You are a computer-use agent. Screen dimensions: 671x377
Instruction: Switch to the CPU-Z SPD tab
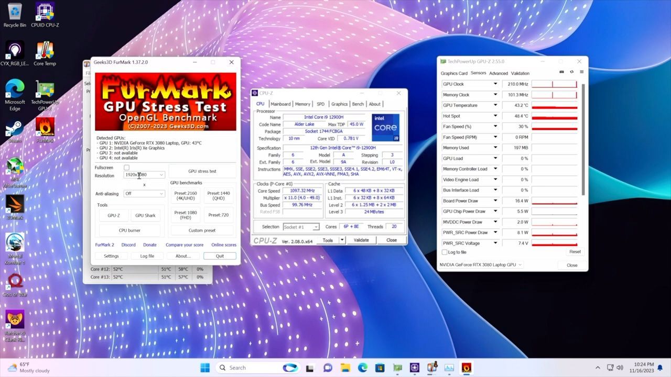click(320, 104)
